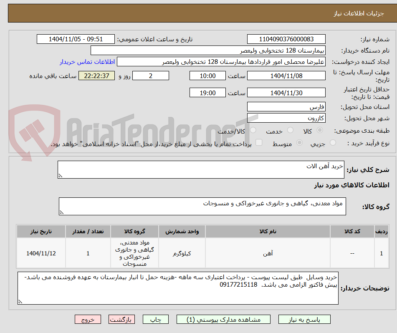
Task: Click the resize handle of goods group textarea
Action: [61, 212]
